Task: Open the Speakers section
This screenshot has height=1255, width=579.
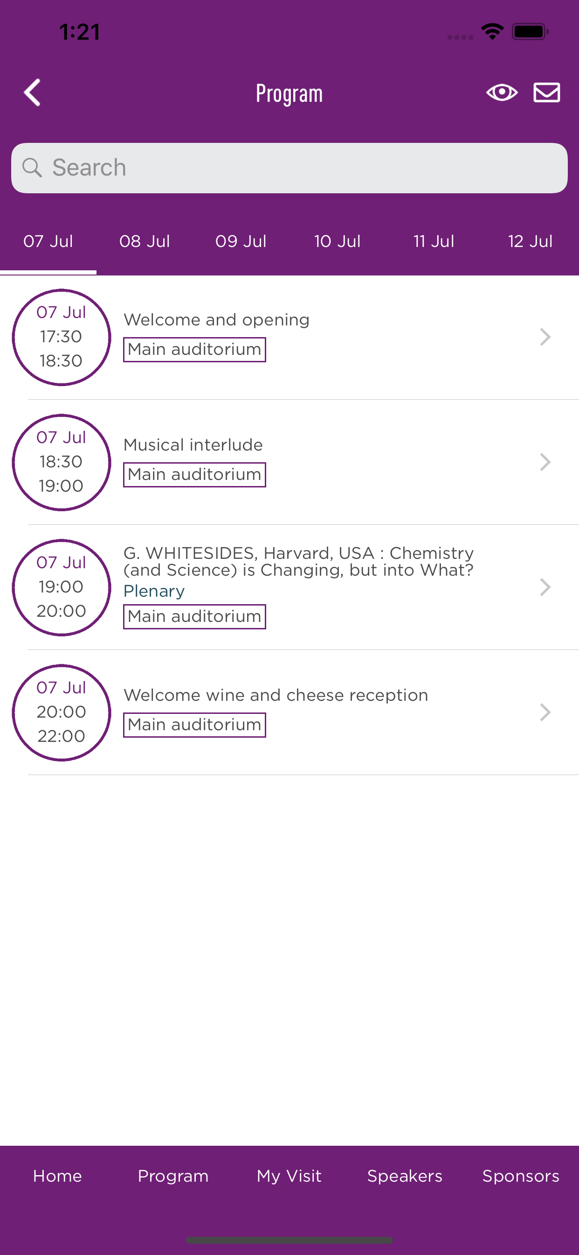Action: pyautogui.click(x=405, y=1176)
